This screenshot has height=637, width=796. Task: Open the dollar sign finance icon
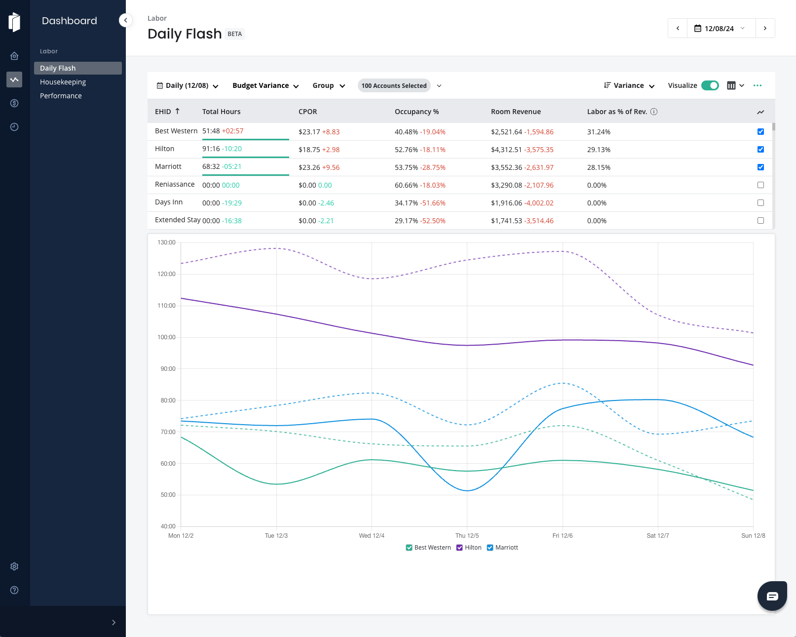[14, 103]
